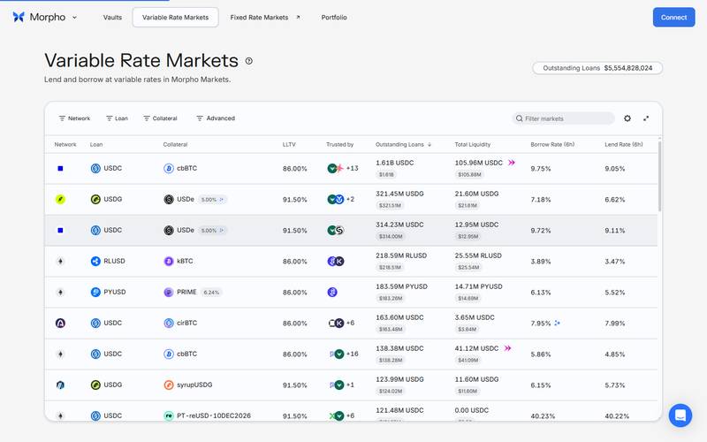Focus the Filter markets search field
The width and height of the screenshot is (707, 442).
[563, 118]
